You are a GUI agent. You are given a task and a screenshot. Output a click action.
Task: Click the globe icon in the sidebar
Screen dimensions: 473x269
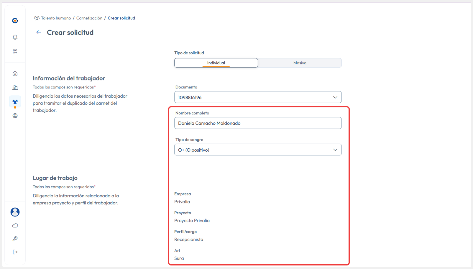point(15,115)
